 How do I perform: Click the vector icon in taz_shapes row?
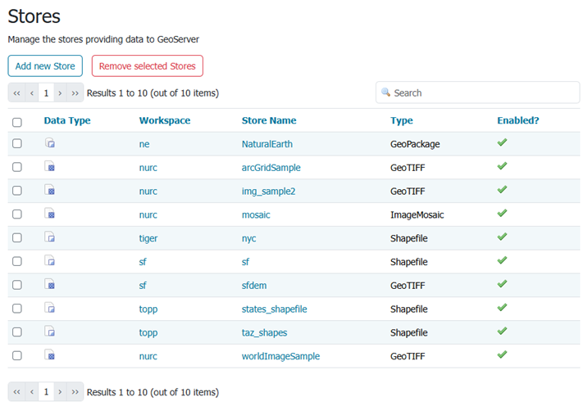(x=50, y=332)
